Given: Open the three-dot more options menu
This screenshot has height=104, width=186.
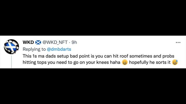Looking at the screenshot, I should tap(178, 42).
